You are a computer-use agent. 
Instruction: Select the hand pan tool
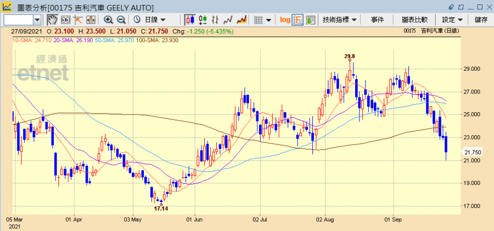coord(52,20)
